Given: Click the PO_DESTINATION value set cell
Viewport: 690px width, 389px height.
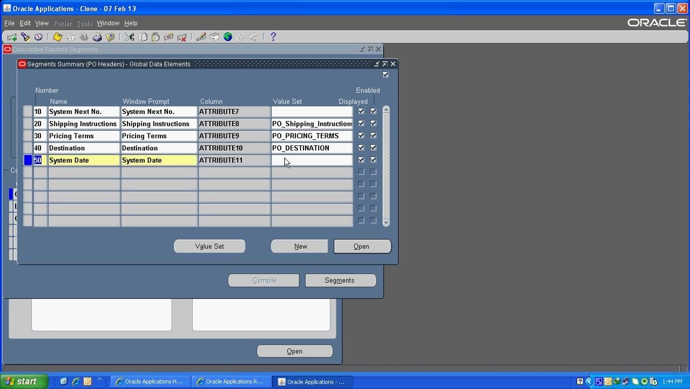Looking at the screenshot, I should pos(312,148).
